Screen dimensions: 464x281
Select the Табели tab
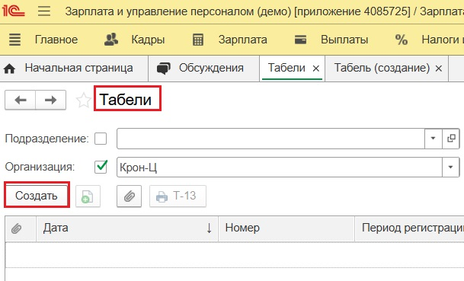[286, 68]
